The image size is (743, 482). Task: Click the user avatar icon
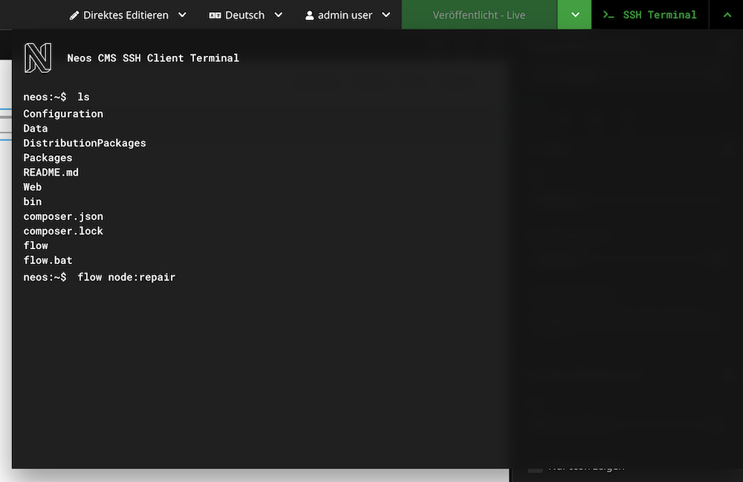[x=309, y=15]
